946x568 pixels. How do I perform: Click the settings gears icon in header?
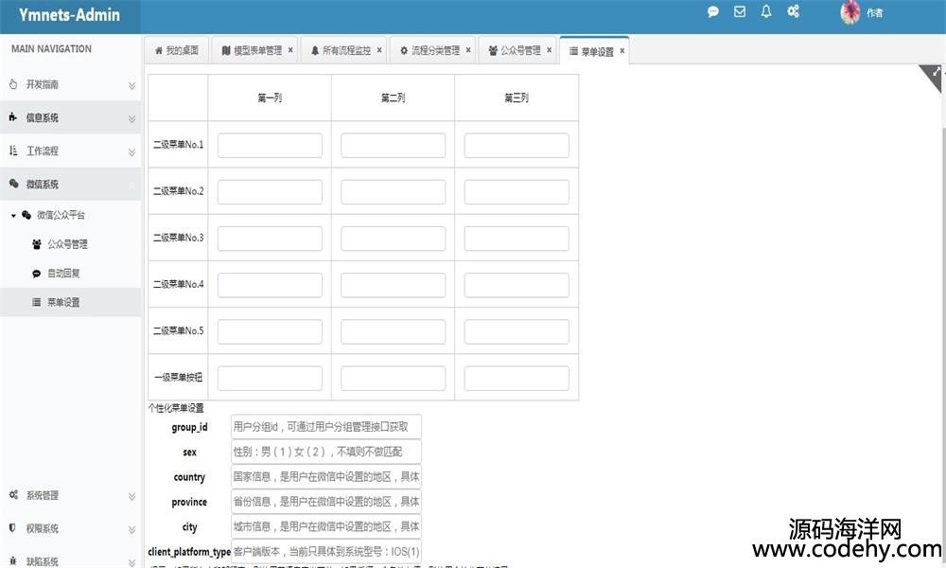[x=794, y=12]
